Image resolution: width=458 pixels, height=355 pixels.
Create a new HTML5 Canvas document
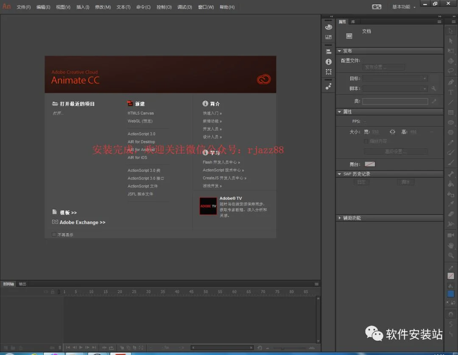[x=140, y=113]
